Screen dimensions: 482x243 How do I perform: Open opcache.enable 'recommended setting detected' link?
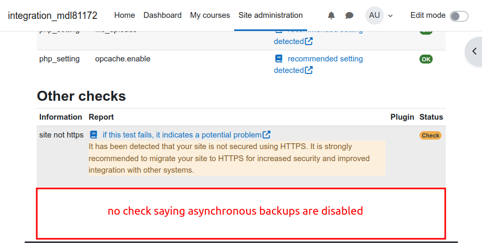(319, 64)
